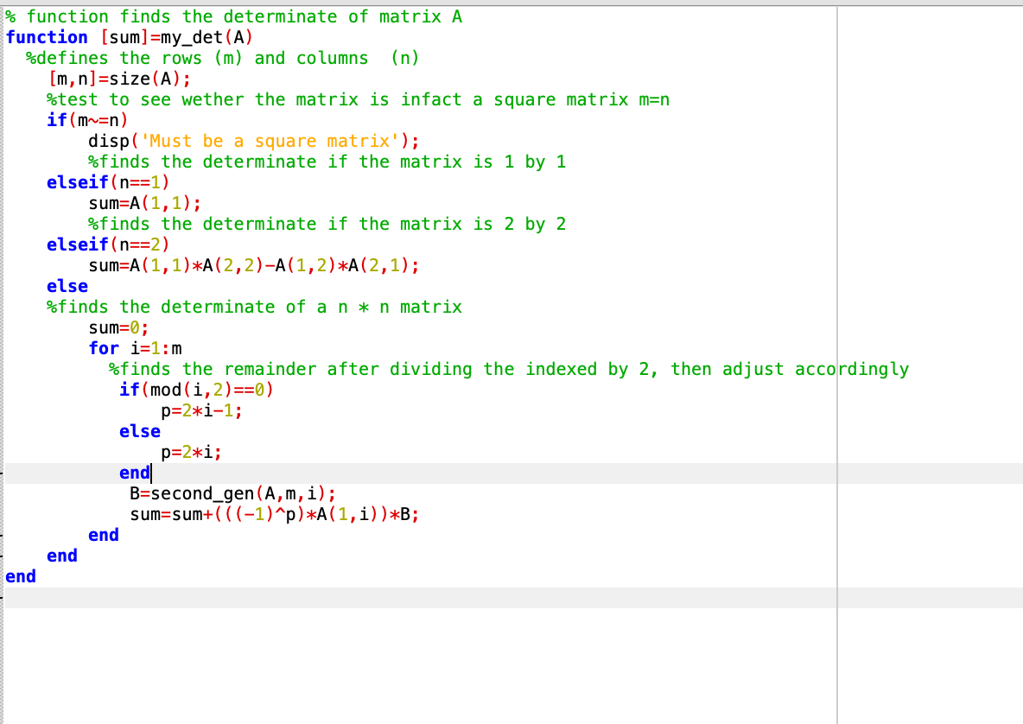
Task: Click the elseif(n==2) line
Action: [105, 245]
